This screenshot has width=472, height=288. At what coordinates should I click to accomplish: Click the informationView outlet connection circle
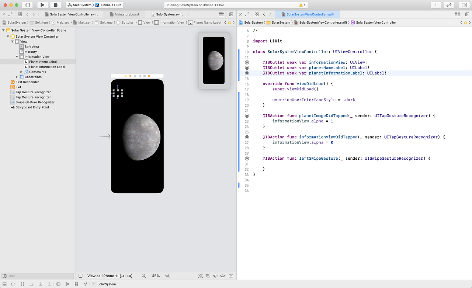pyautogui.click(x=247, y=62)
